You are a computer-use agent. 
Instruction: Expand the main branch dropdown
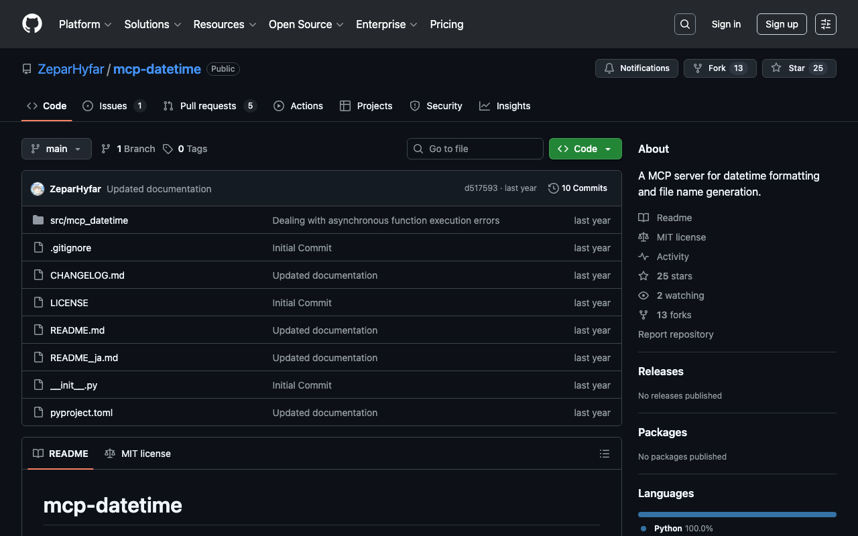[x=56, y=149]
